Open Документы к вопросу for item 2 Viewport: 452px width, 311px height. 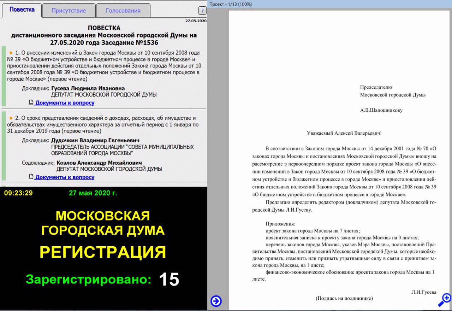pyautogui.click(x=65, y=177)
